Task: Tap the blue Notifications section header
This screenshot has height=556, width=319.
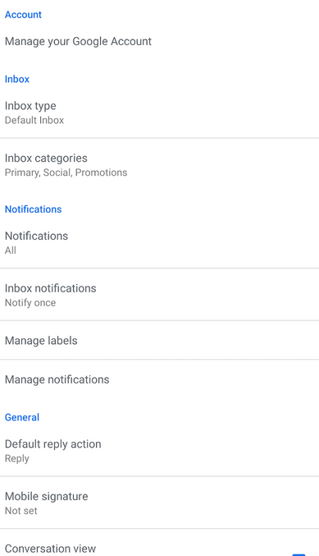Action: coord(33,209)
